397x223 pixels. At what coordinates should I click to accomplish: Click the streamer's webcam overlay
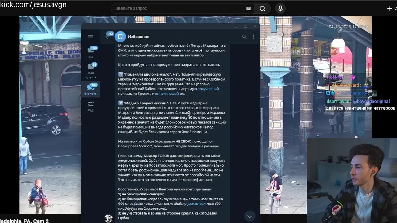coord(352,180)
